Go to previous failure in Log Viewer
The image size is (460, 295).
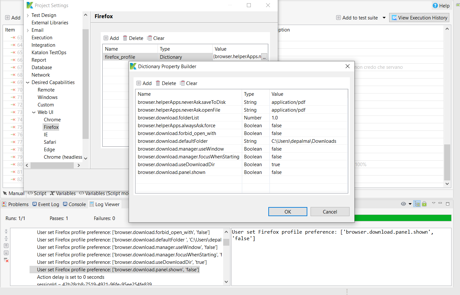click(6, 246)
